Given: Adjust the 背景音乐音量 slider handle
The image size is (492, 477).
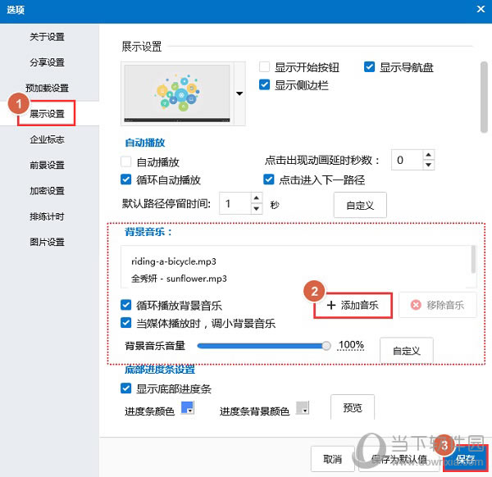Looking at the screenshot, I should [326, 346].
